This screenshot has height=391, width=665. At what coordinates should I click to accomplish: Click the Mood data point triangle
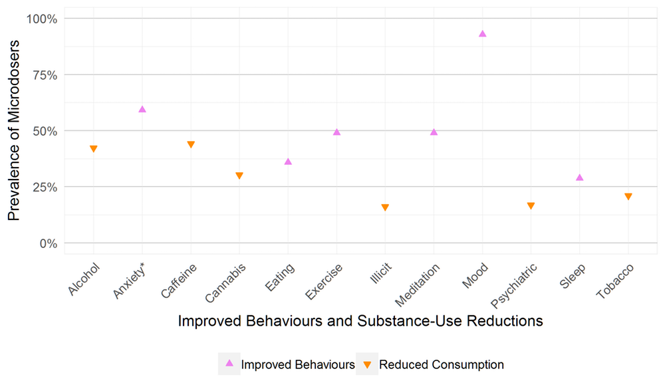483,33
